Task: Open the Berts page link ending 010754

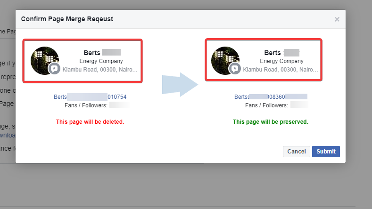Action: [x=90, y=97]
